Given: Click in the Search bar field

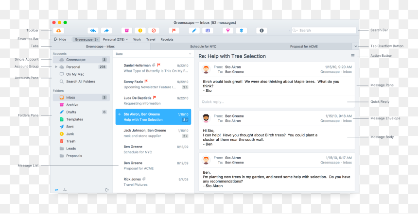Looking at the screenshot, I should tap(324, 31).
